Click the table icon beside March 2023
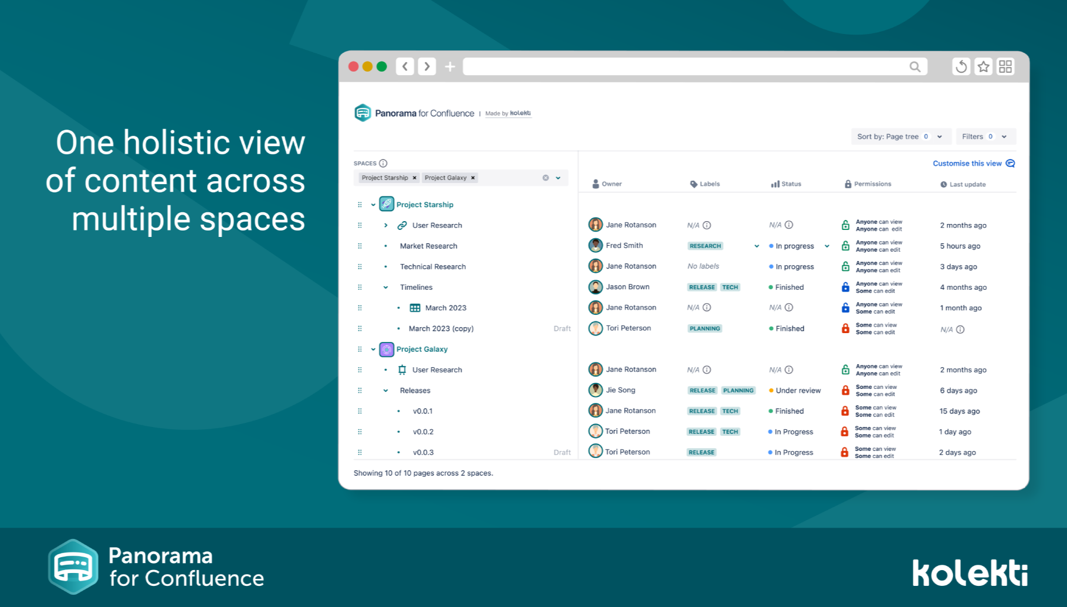This screenshot has width=1067, height=607. (x=415, y=308)
